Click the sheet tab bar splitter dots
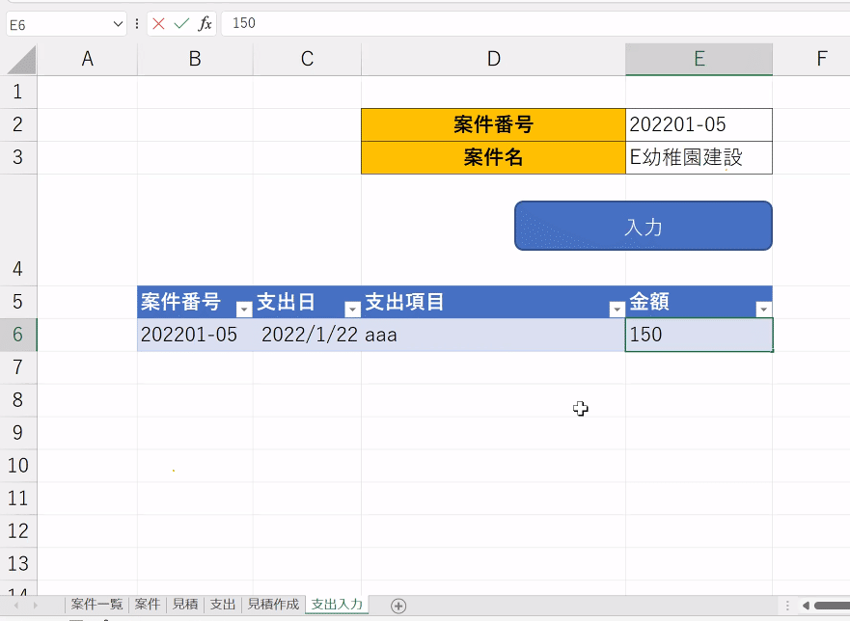The image size is (850, 621). (x=787, y=606)
